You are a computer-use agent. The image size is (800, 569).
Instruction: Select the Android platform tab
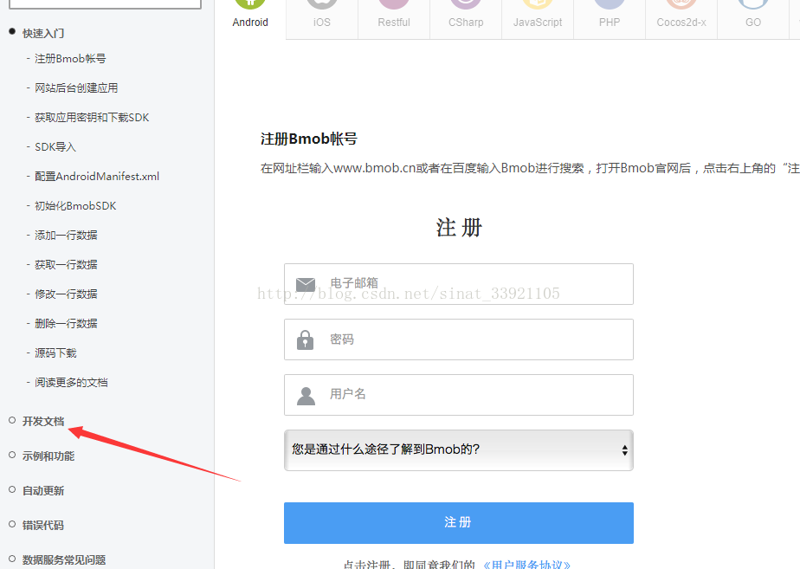250,19
